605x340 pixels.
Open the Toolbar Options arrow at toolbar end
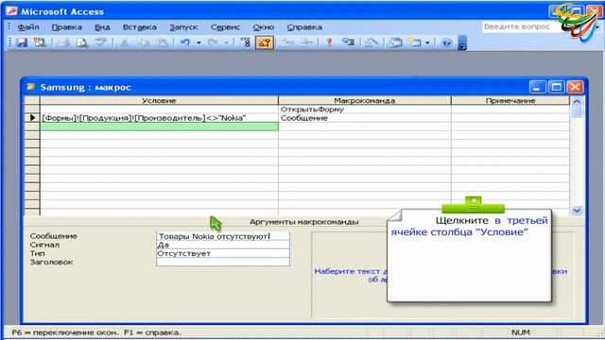coord(462,42)
